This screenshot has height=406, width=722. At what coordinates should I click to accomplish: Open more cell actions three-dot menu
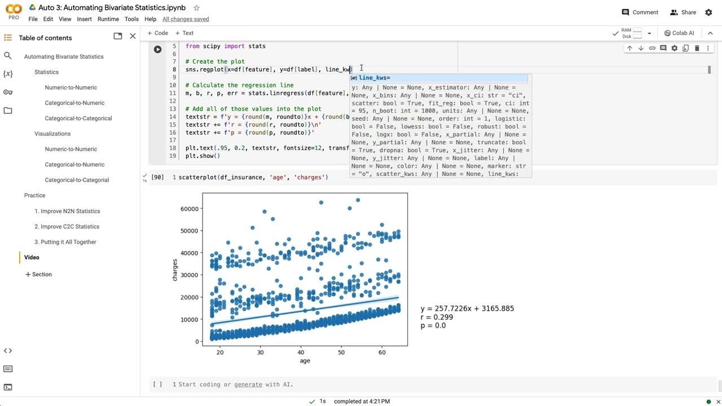[x=708, y=48]
